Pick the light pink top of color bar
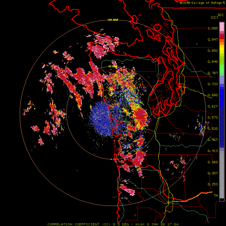 coord(222,27)
